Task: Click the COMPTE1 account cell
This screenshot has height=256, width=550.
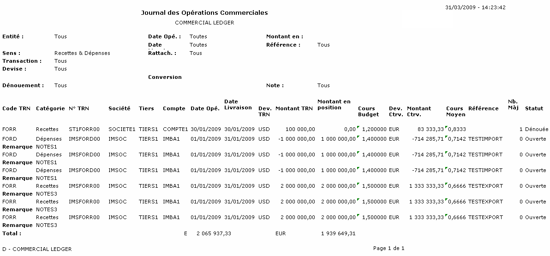Action: tap(175, 130)
